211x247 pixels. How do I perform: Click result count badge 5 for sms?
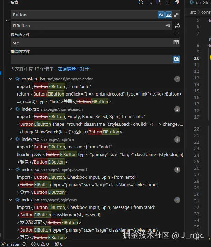177,200
